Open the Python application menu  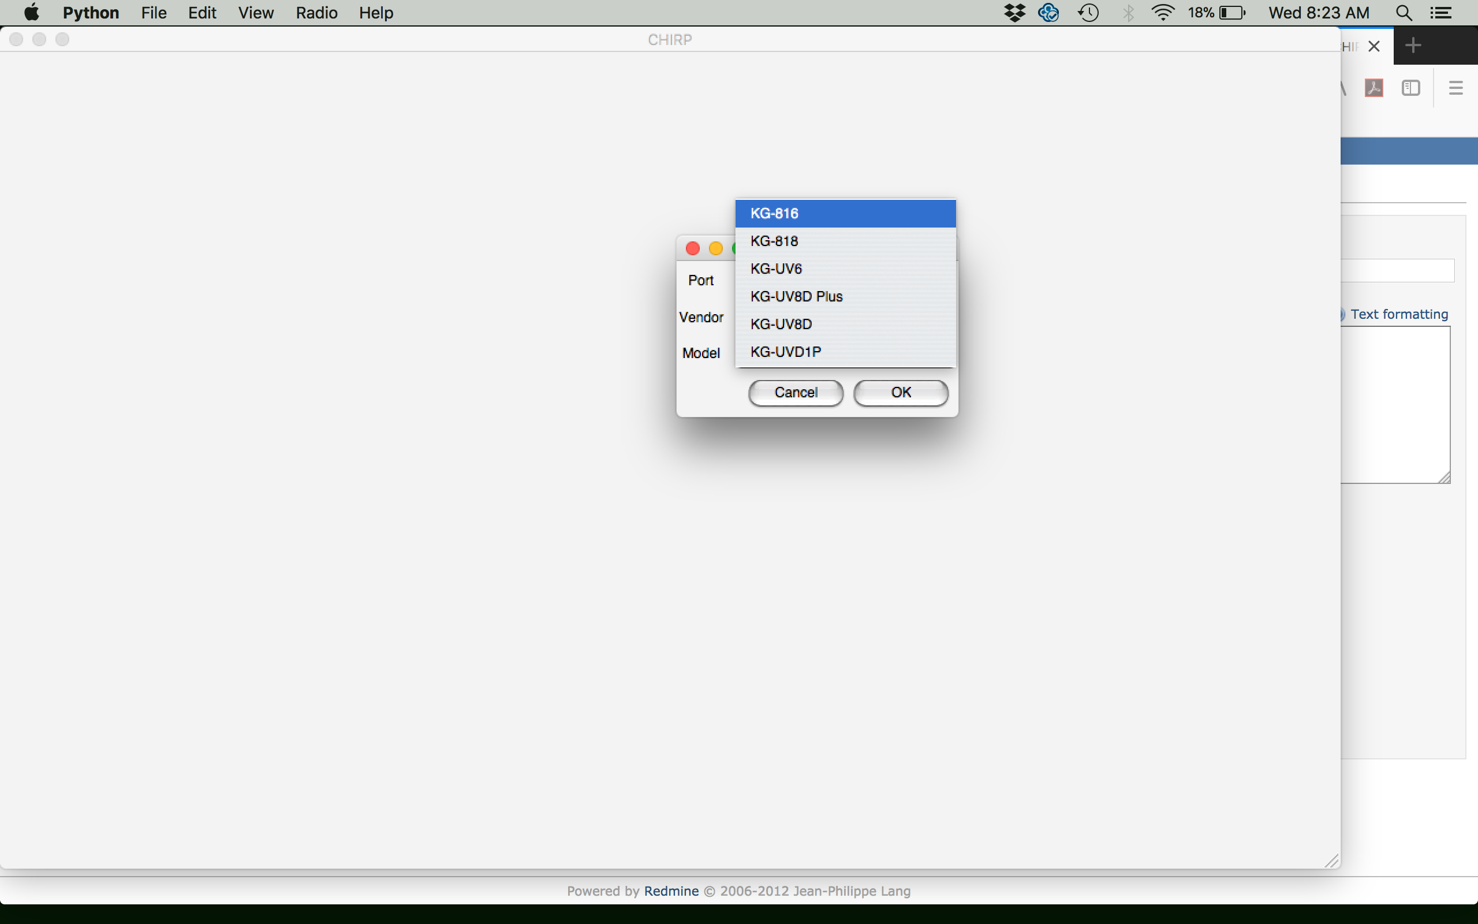tap(91, 13)
